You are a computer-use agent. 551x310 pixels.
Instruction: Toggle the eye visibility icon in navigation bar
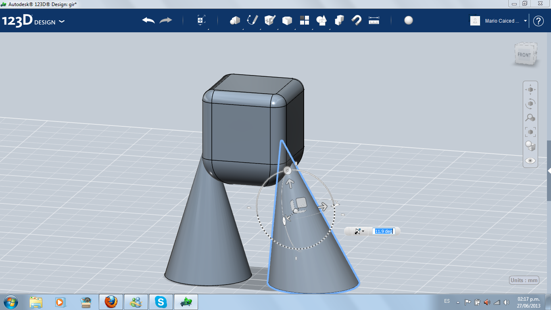(x=530, y=160)
